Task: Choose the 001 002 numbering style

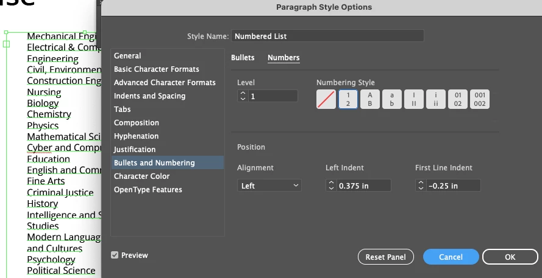Action: tap(480, 99)
